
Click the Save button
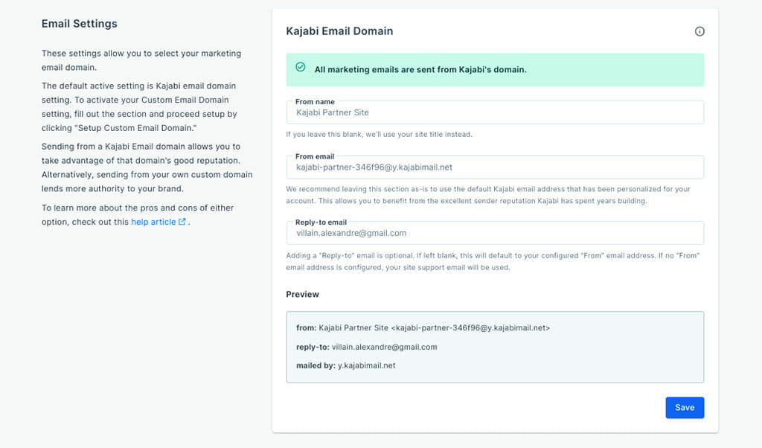point(684,407)
